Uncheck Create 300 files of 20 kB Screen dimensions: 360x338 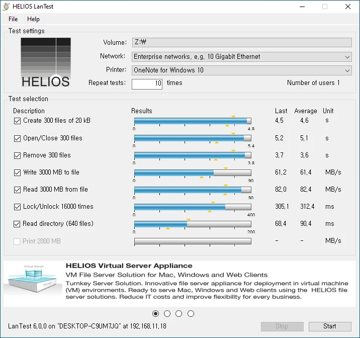[17, 121]
